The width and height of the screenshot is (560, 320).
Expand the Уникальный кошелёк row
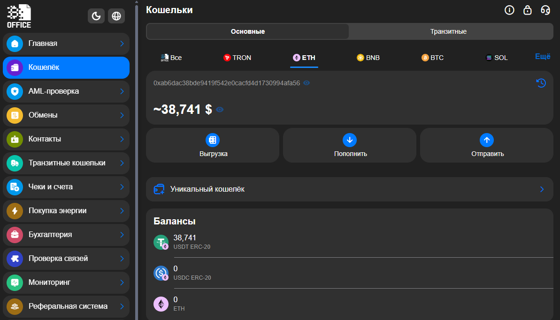(x=349, y=189)
